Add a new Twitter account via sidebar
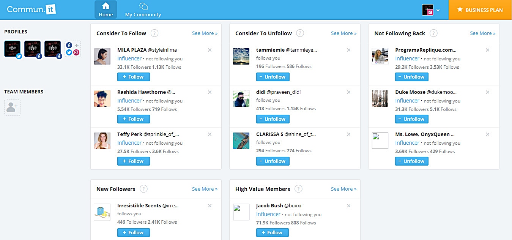This screenshot has height=240, width=512. (69, 52)
